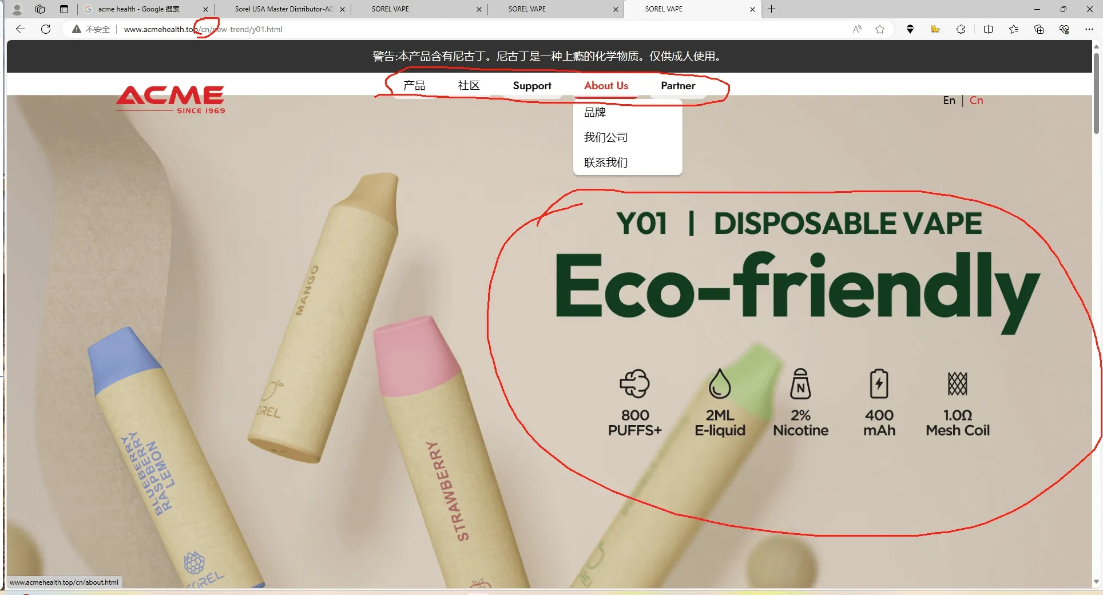Open the Favorites list icon
Viewport: 1103px width, 595px height.
(1013, 29)
